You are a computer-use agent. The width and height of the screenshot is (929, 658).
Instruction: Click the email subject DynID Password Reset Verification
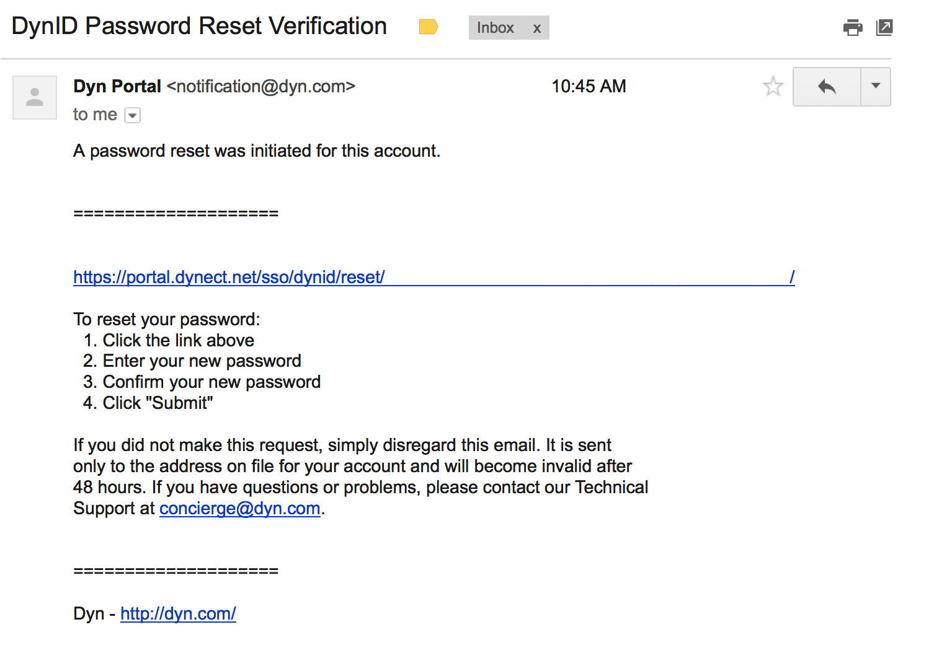click(x=199, y=26)
